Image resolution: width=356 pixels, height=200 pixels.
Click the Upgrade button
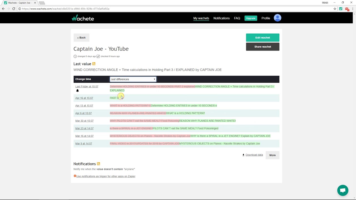pos(251,18)
